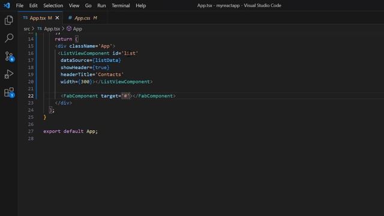This screenshot has height=216, width=384.
Task: Open the Extensions view icon
Action: (x=10, y=92)
